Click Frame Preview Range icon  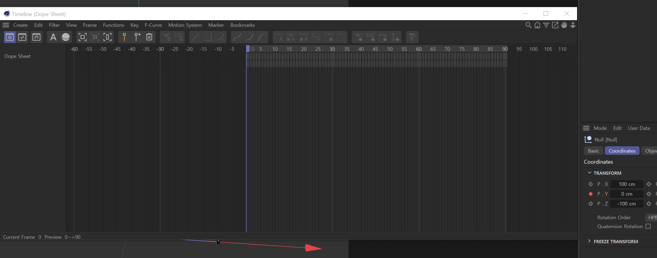pos(107,37)
